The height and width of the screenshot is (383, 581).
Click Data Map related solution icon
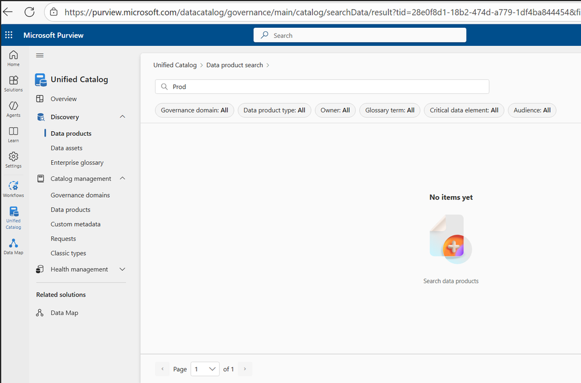click(x=40, y=313)
